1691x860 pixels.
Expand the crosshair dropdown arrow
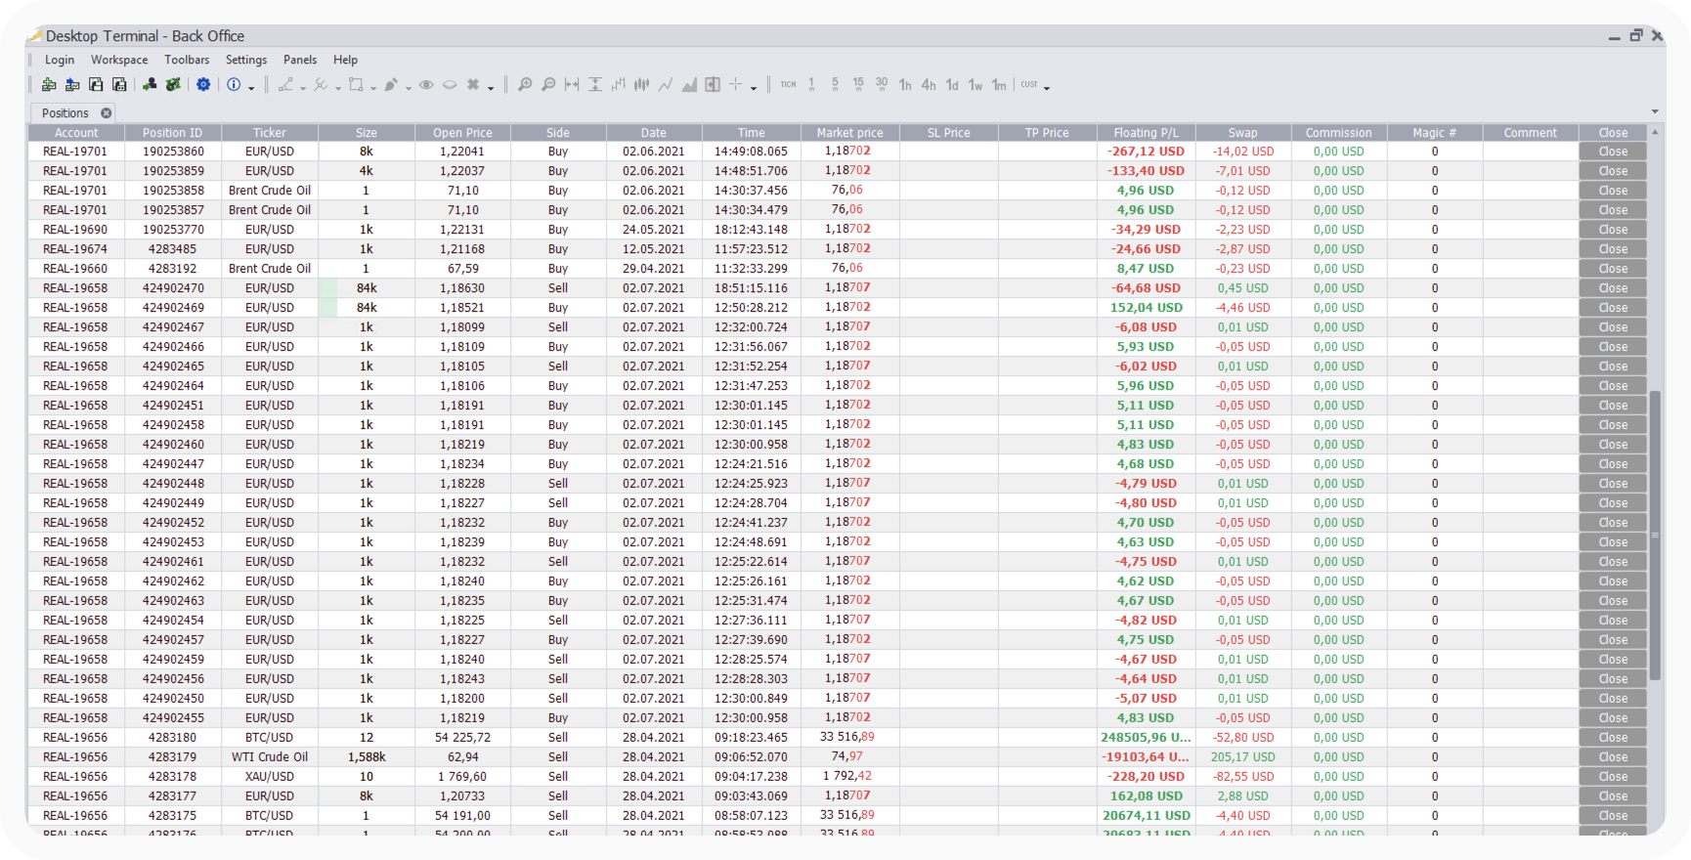[754, 88]
